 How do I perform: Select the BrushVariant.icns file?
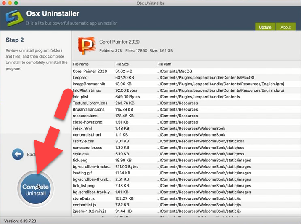(89, 109)
